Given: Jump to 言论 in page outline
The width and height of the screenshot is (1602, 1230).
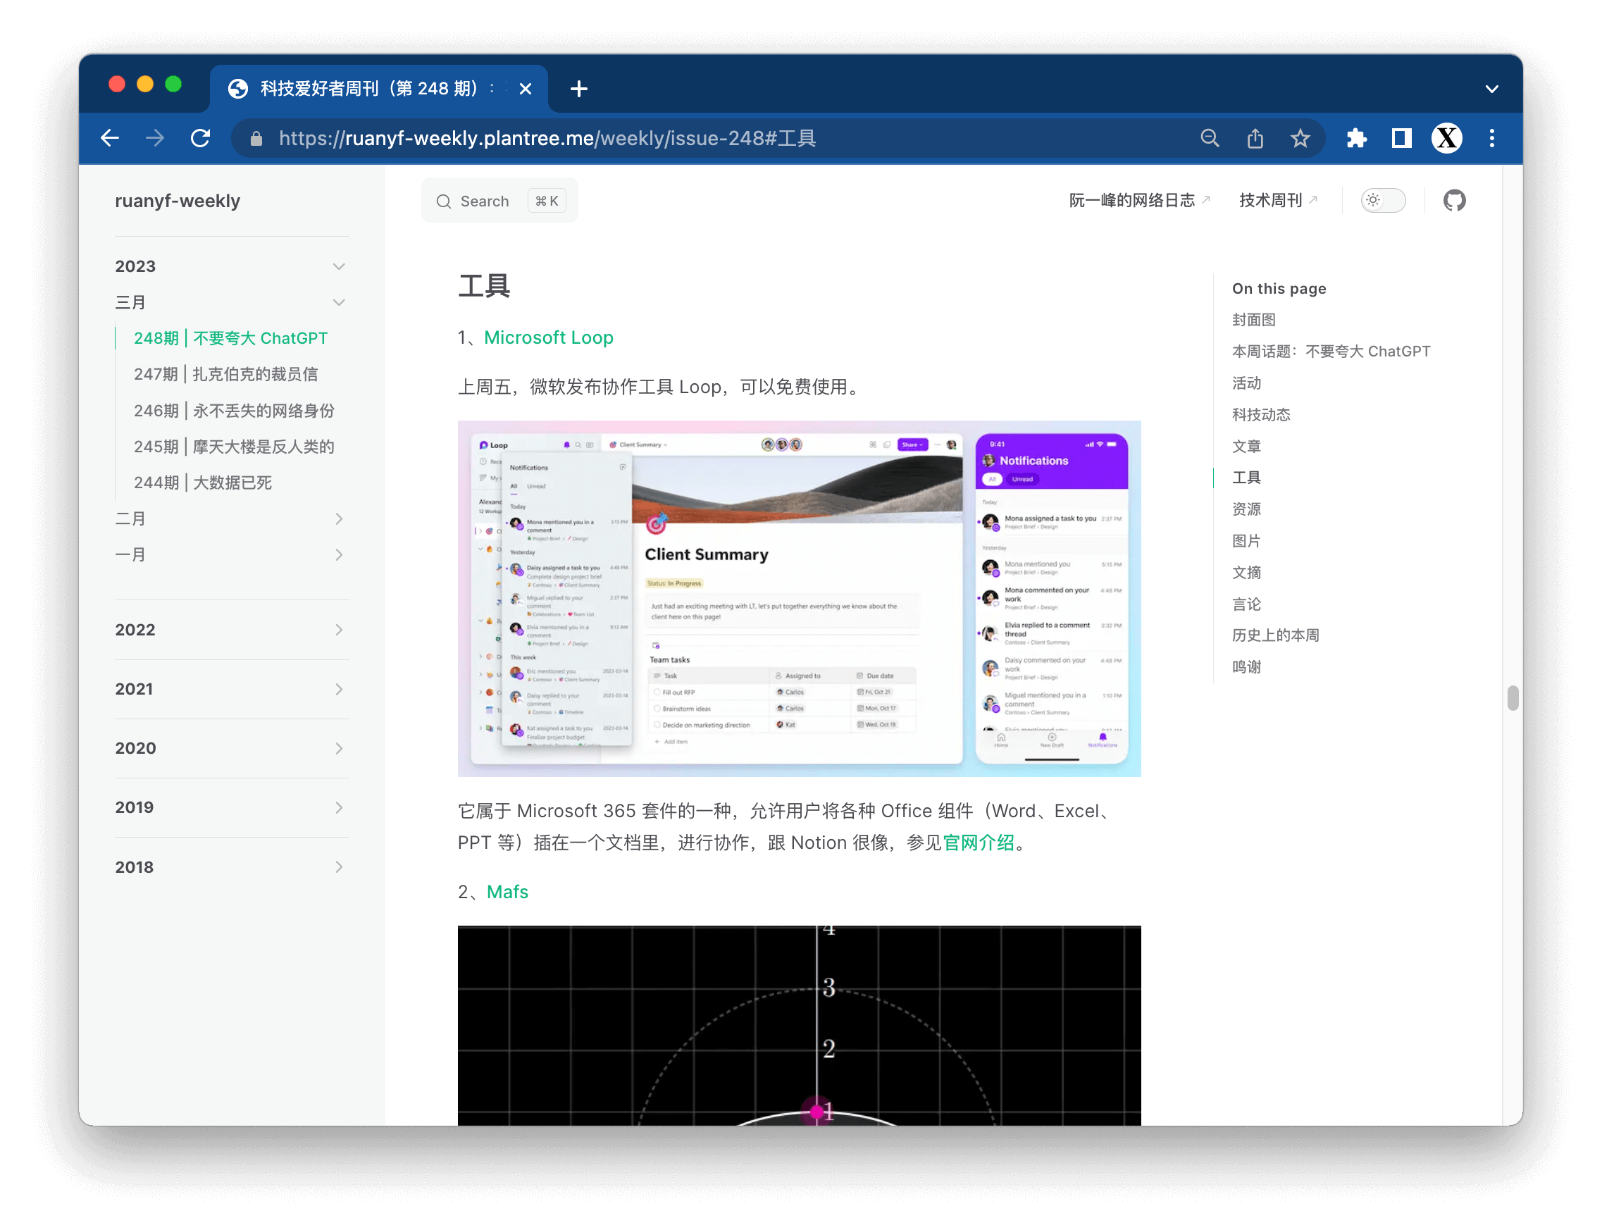Looking at the screenshot, I should [1246, 603].
